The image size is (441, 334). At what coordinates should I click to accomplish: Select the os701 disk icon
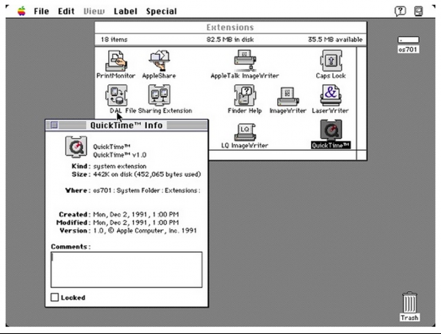[x=408, y=40]
